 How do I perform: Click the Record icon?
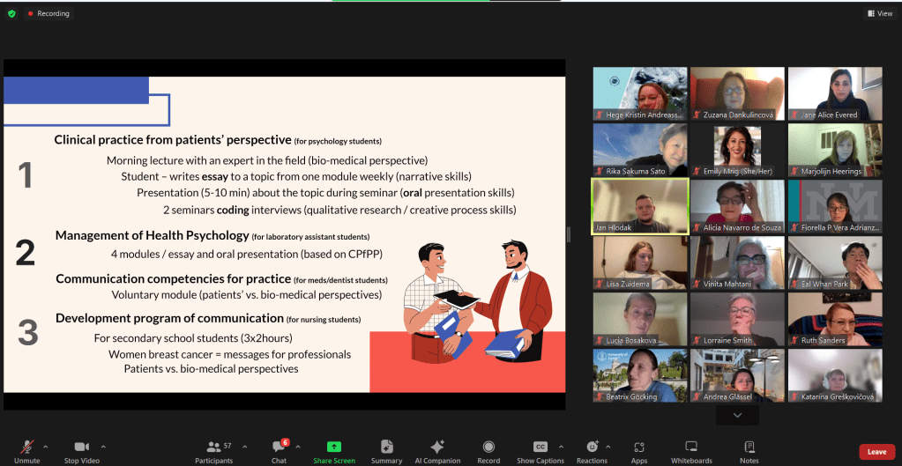pos(488,448)
